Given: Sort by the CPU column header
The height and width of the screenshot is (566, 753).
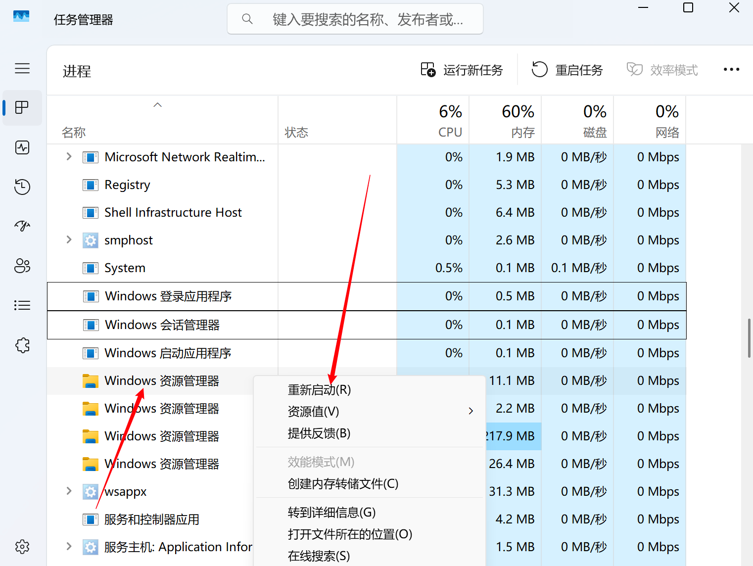Looking at the screenshot, I should 433,120.
